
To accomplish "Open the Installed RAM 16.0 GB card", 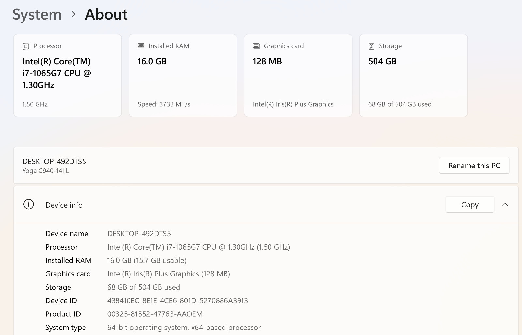I will 183,75.
